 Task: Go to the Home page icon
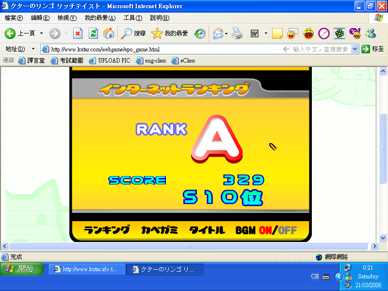(109, 33)
